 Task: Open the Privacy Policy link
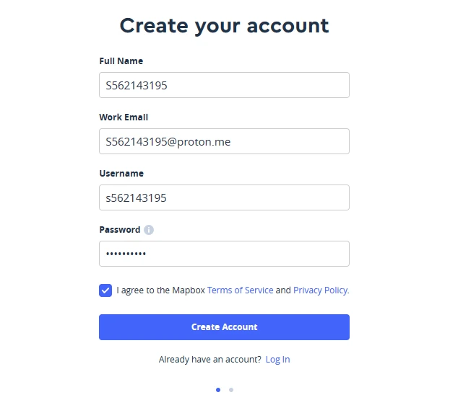pyautogui.click(x=321, y=290)
